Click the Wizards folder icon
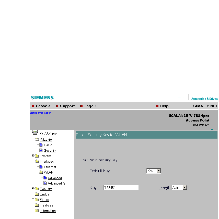 [x=37, y=139]
